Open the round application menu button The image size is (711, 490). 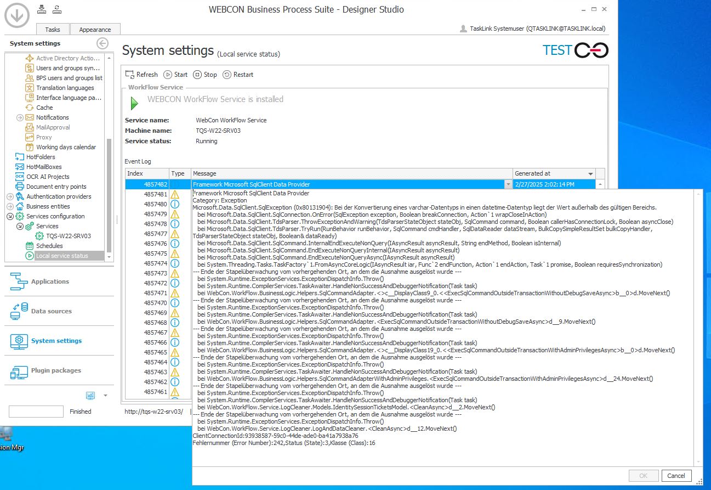(x=17, y=15)
